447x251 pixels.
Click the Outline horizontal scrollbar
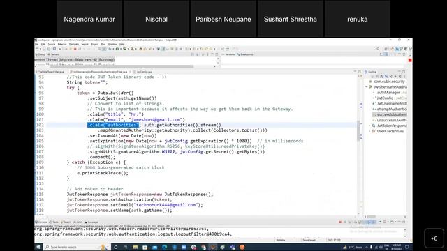(x=371, y=217)
